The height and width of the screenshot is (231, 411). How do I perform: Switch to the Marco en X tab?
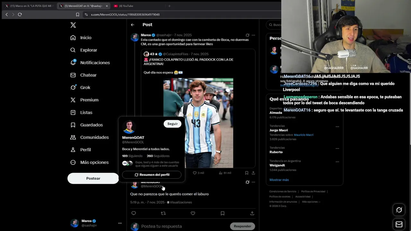coord(29,6)
